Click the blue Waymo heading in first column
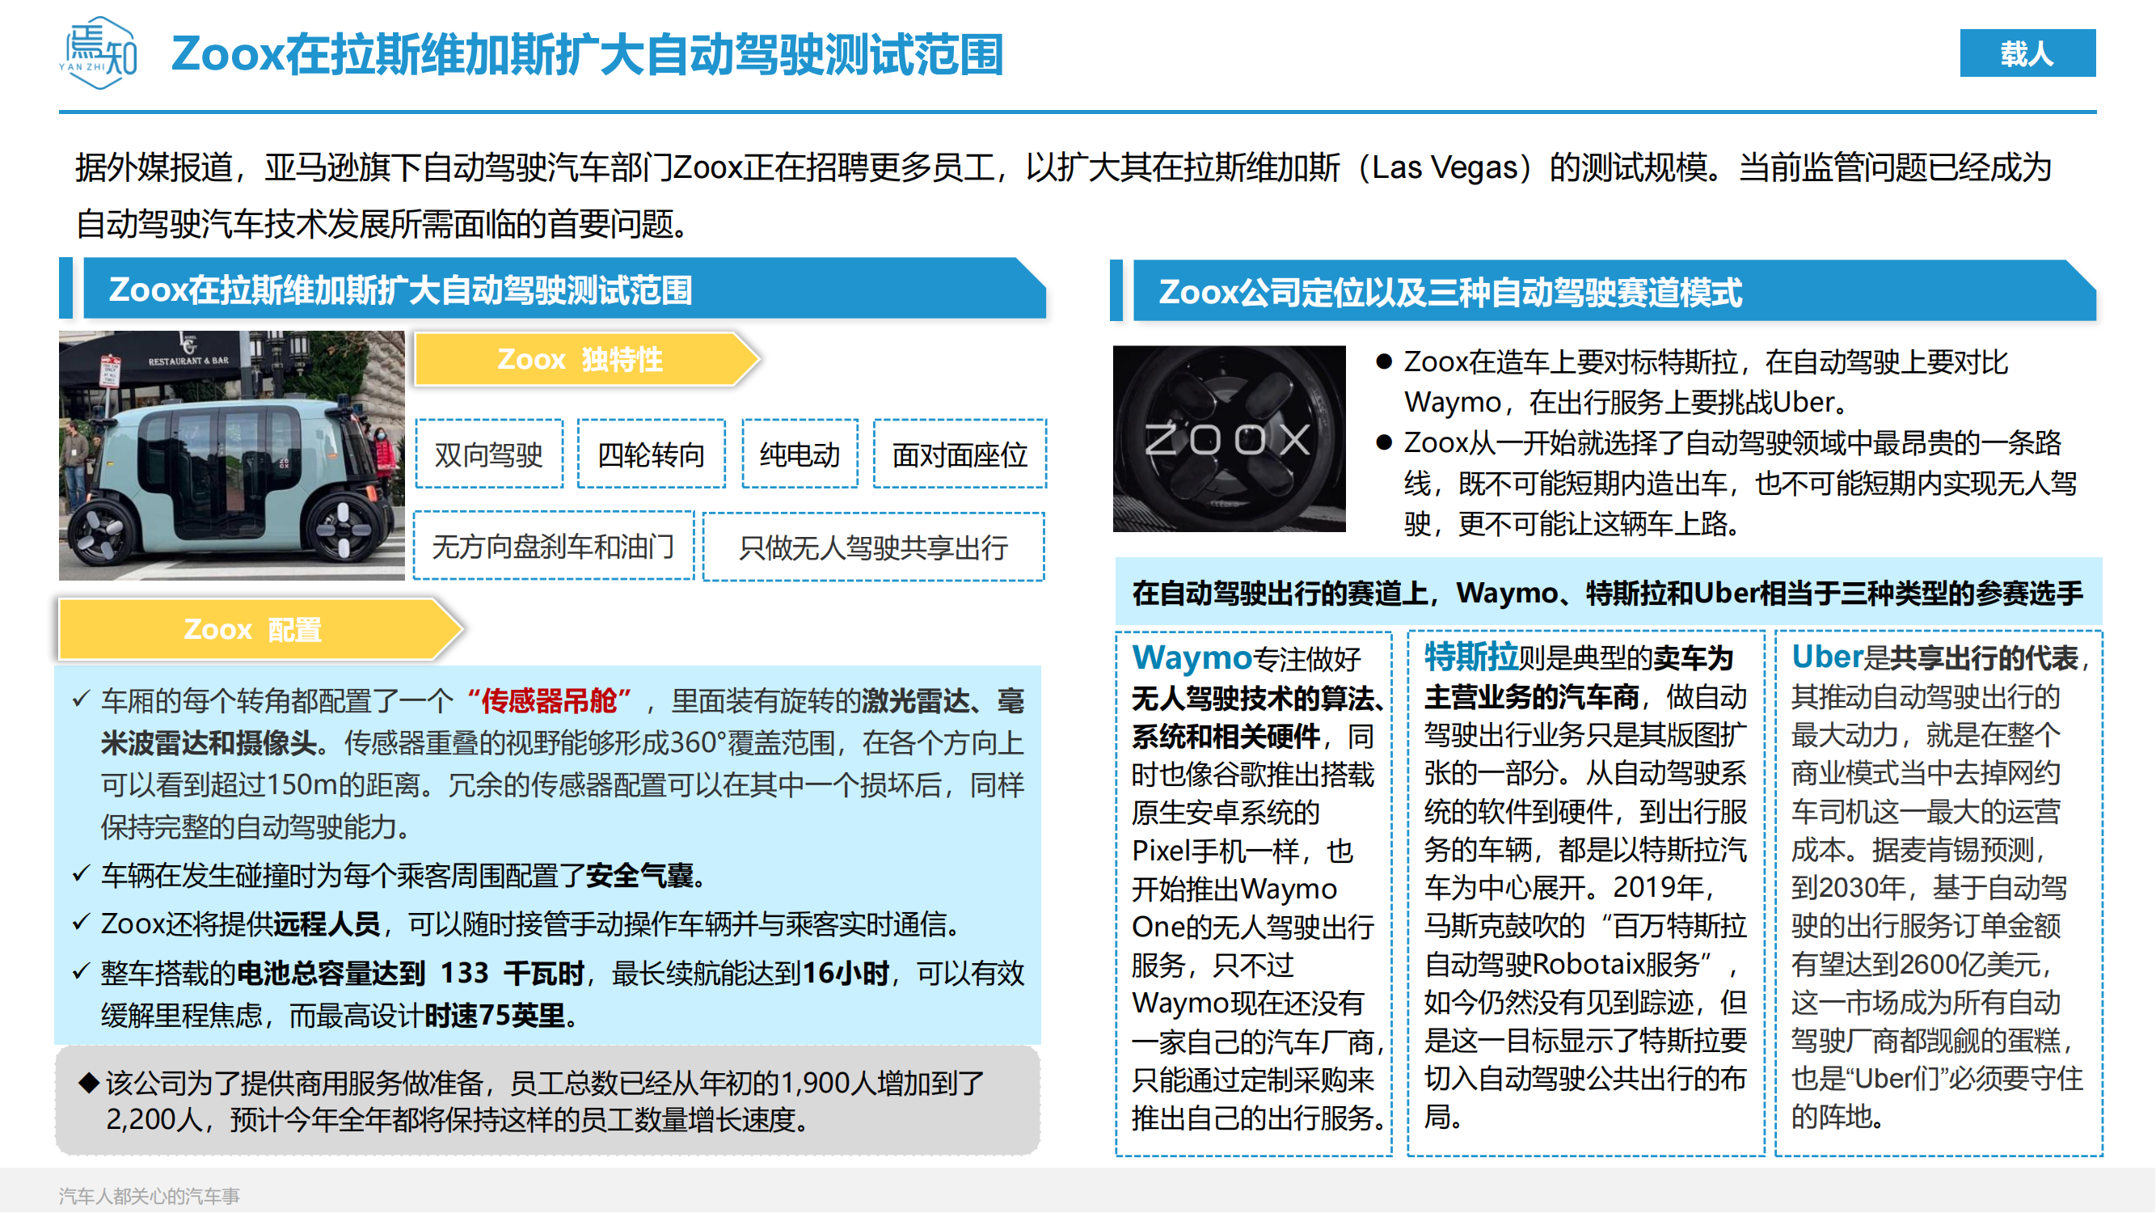 coord(1191,658)
